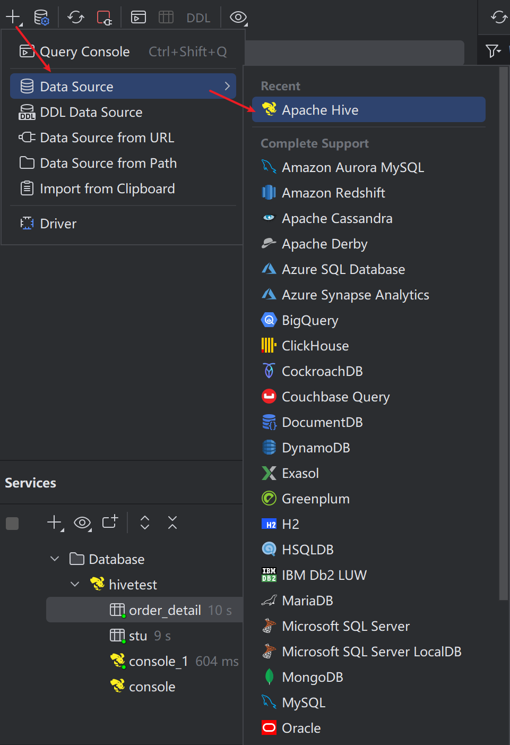Choose Amazon Redshift data source
This screenshot has width=510, height=745.
pos(369,193)
